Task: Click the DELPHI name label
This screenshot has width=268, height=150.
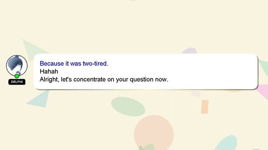Action: [x=17, y=82]
